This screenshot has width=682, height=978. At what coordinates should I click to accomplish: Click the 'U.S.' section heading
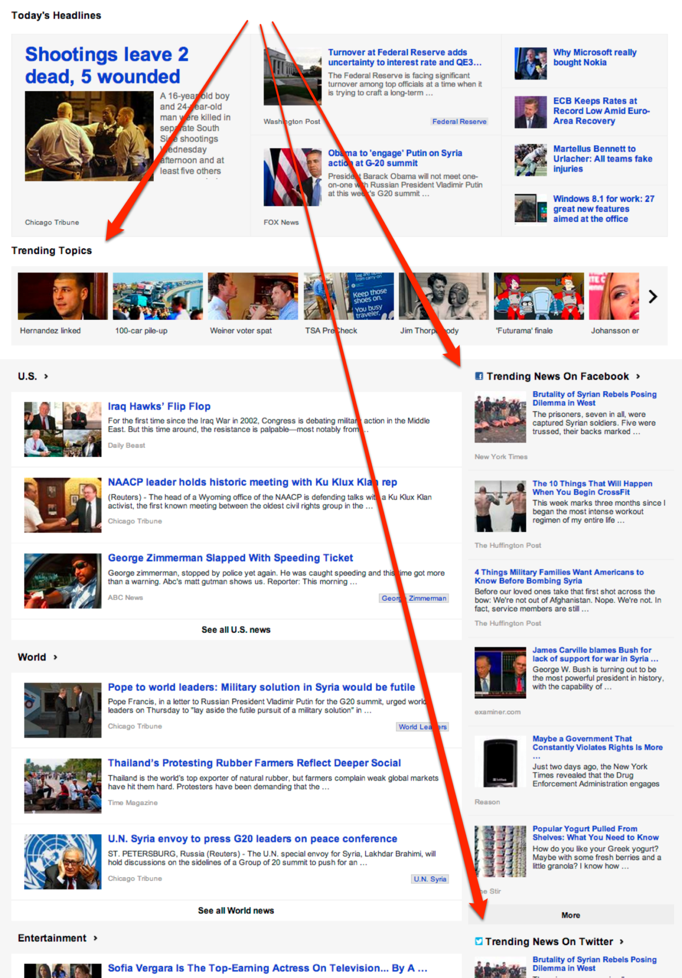point(27,376)
